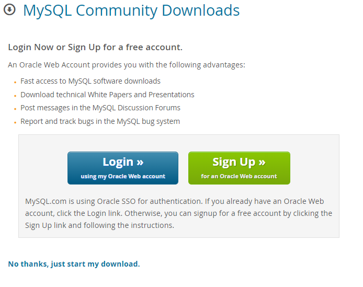Click the 'Post messages in the MySQL Discussion Forums' line
Screen dimensions: 363x287
(x=100, y=108)
